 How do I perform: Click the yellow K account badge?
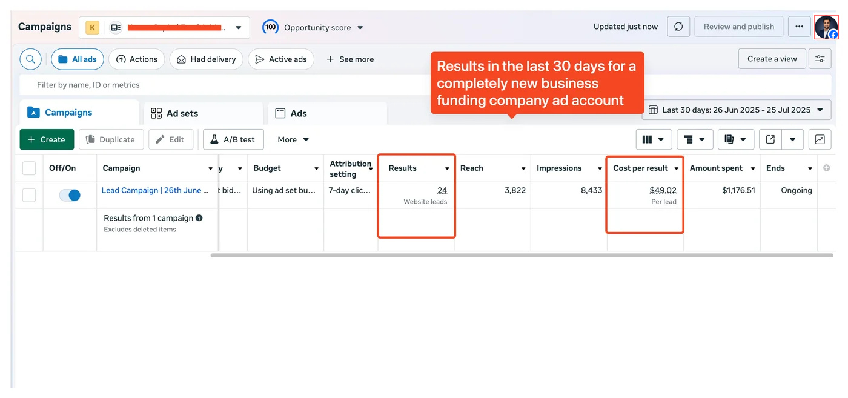92,27
